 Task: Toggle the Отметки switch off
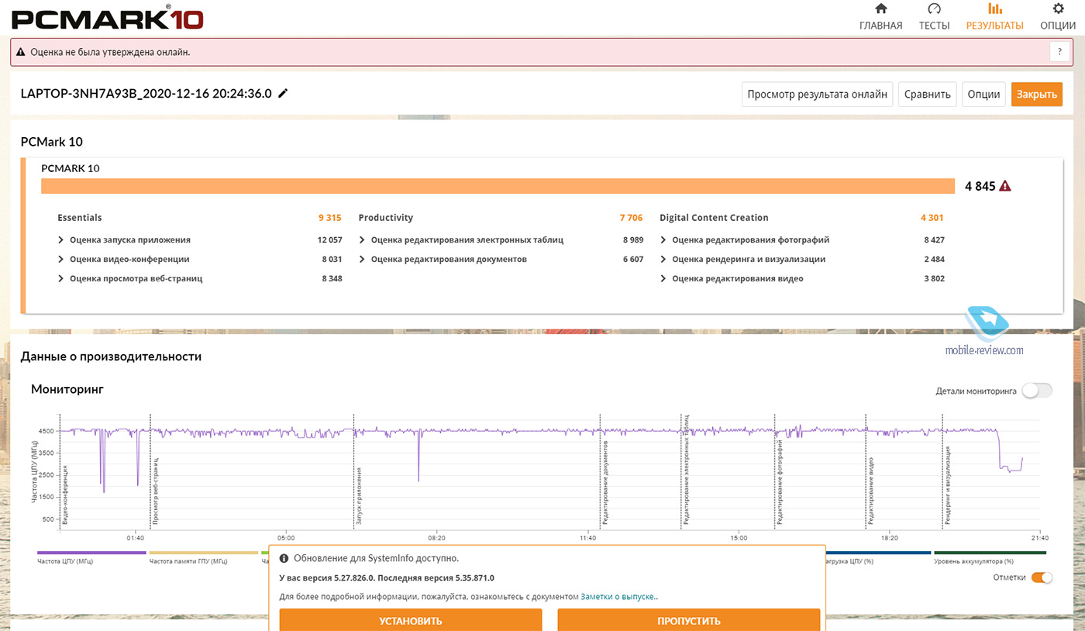(x=1042, y=578)
